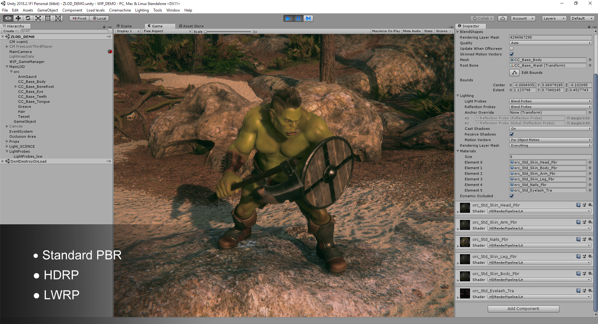Click the Edit Bounds button
This screenshot has width=598, height=324.
point(515,73)
